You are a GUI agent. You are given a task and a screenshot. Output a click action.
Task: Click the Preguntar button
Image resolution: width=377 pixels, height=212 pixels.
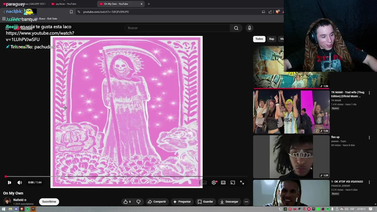point(182,202)
